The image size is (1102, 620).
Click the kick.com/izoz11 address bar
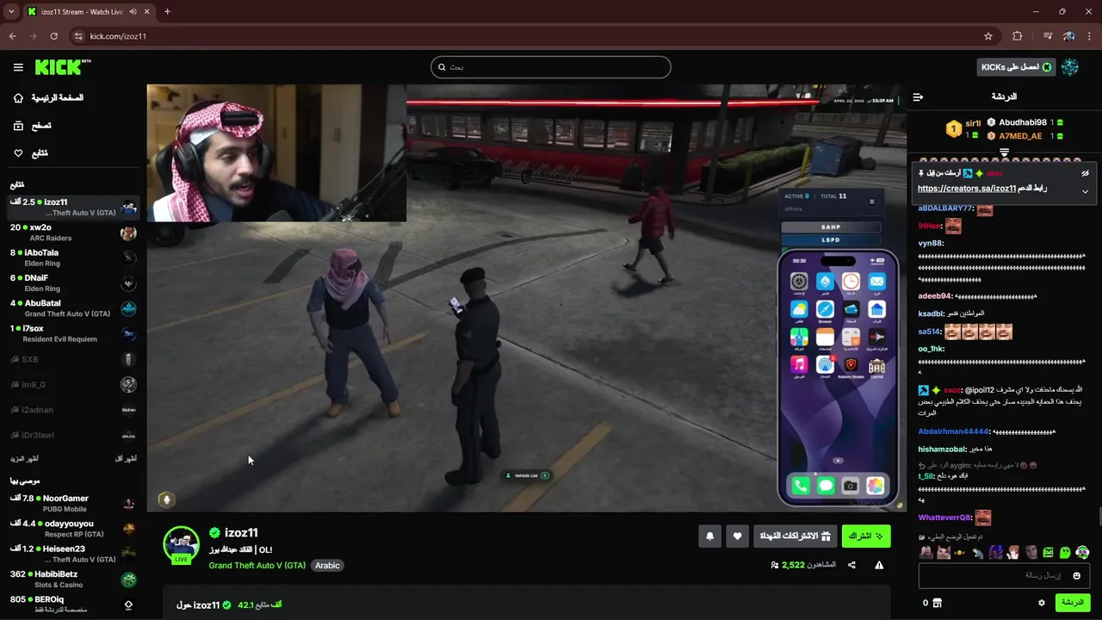coord(534,36)
